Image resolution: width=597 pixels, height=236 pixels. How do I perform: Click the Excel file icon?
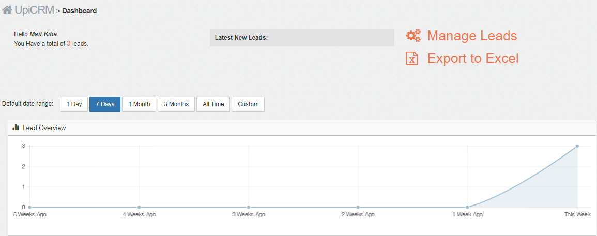412,58
